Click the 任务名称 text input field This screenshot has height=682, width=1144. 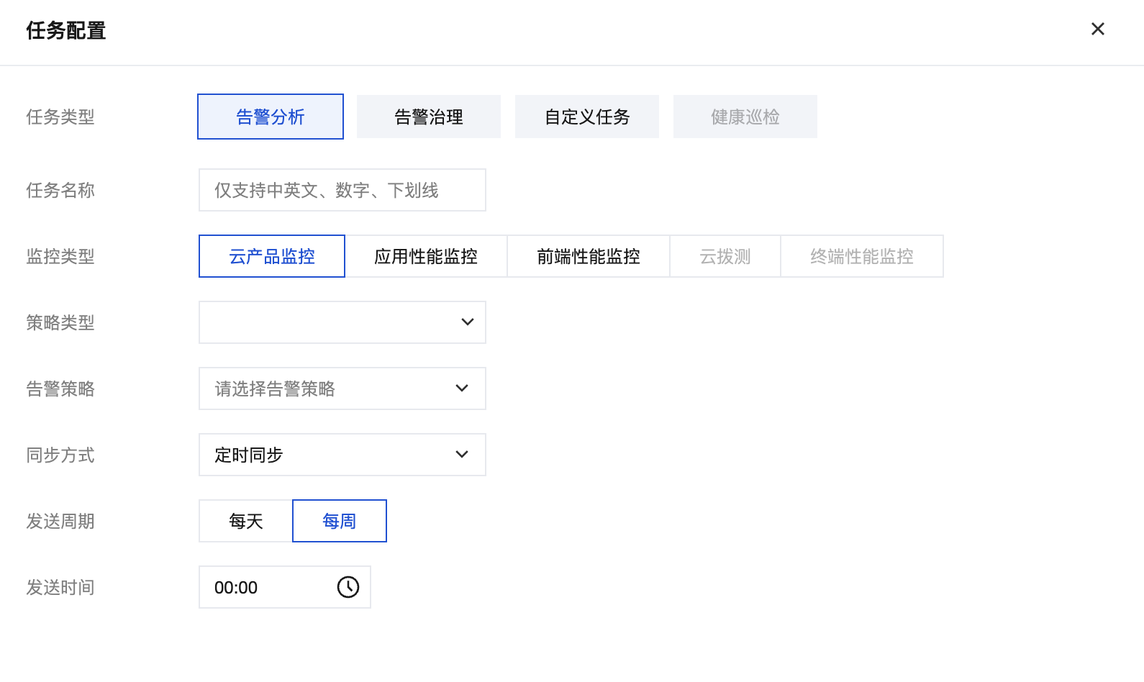(x=342, y=190)
